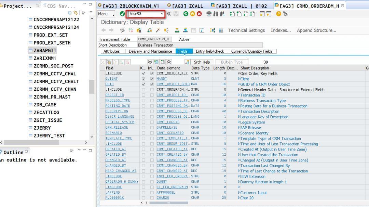The image size is (369, 207).
Task: Click Project Explorer scroll down arrow
Action: click(x=92, y=137)
